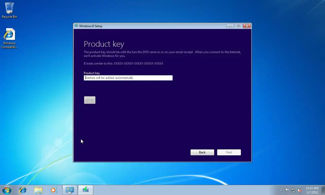Open Windows Explorer folder in taskbar
The width and height of the screenshot is (325, 195).
[x=38, y=190]
